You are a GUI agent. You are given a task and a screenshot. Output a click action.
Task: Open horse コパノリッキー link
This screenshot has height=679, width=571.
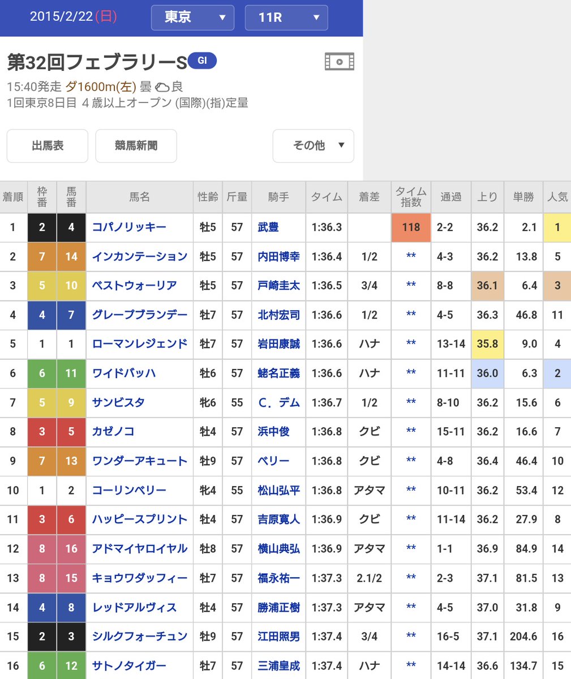point(129,227)
